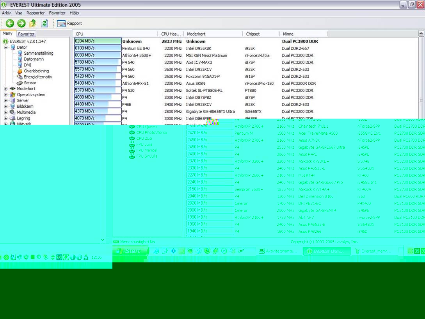
Task: Open the Visa menu
Action: pos(19,13)
